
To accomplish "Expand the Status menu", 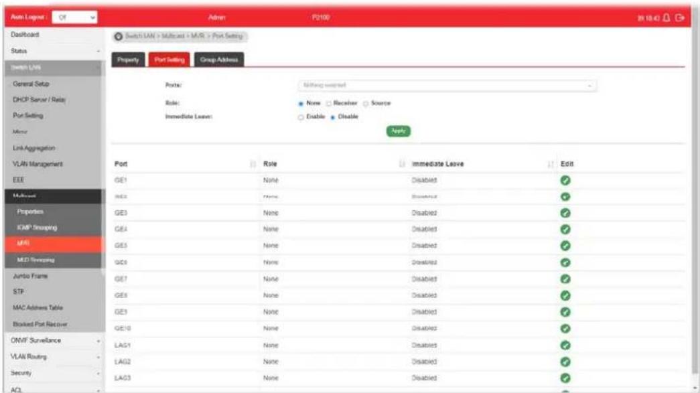I will tap(56, 51).
